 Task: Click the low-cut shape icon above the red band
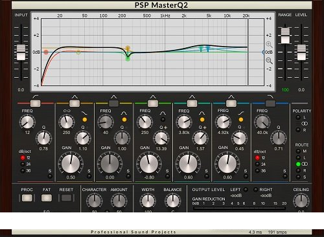point(36,96)
